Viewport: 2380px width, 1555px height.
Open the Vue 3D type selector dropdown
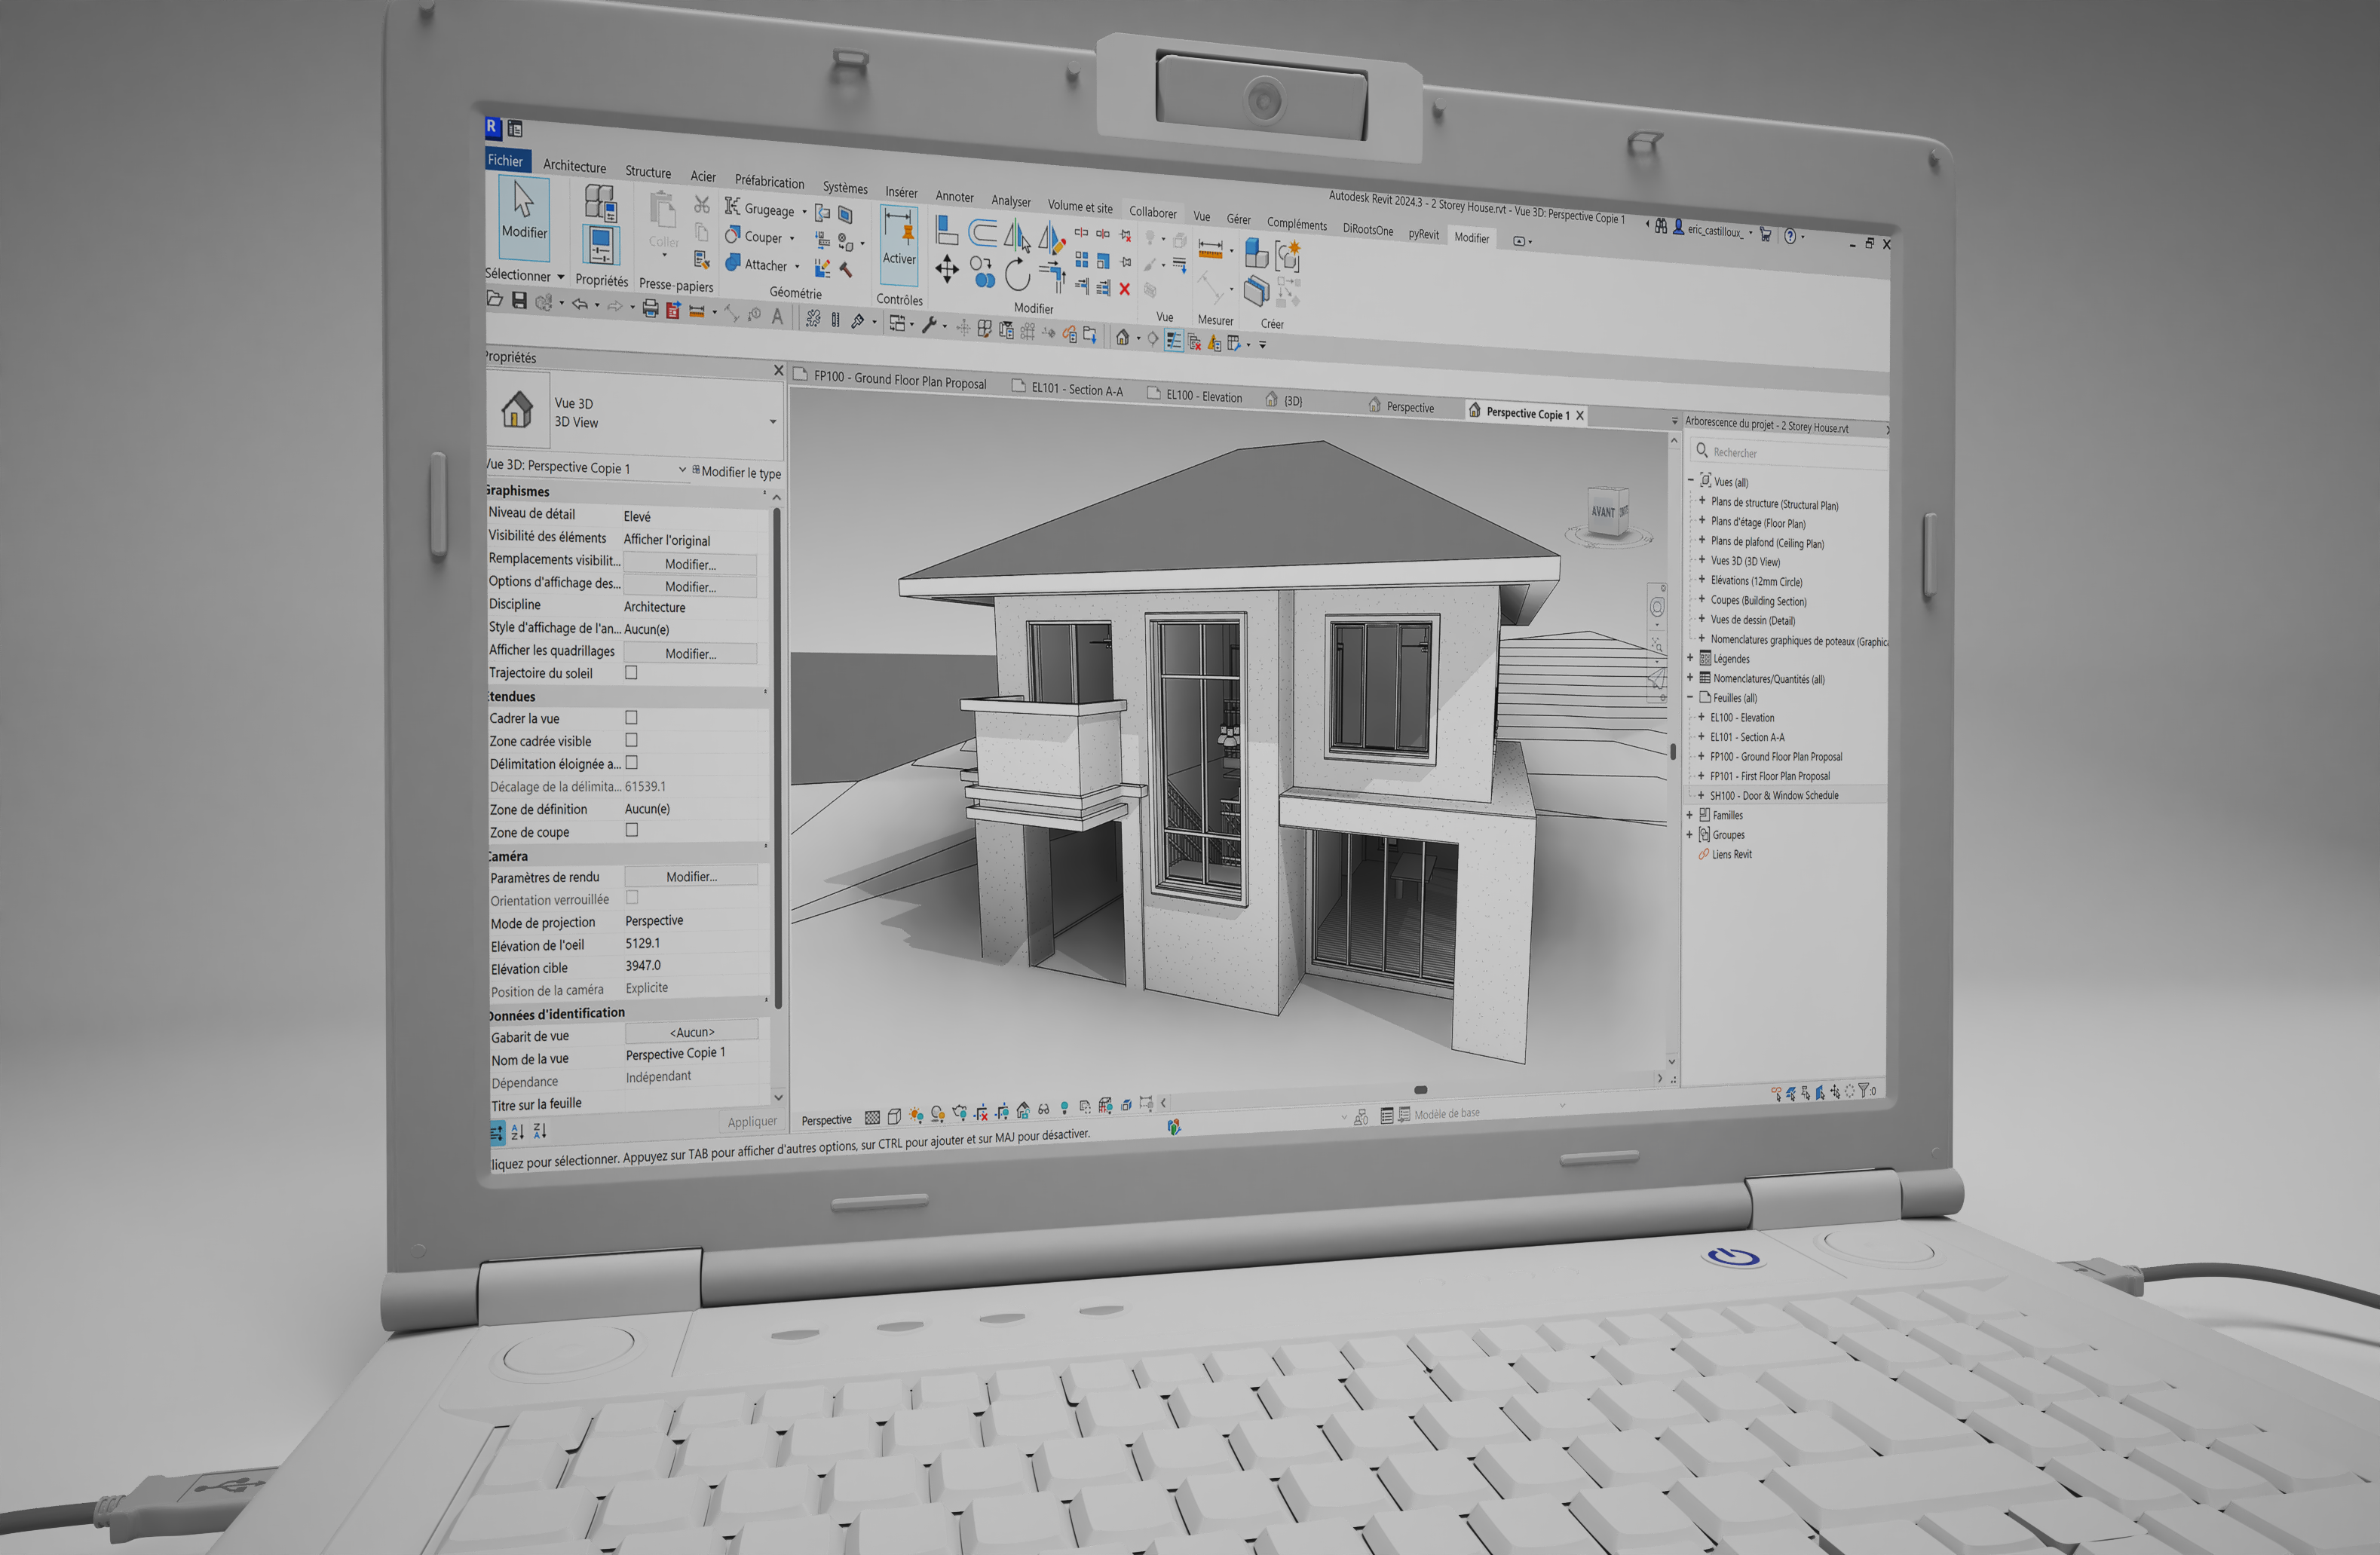pyautogui.click(x=773, y=422)
